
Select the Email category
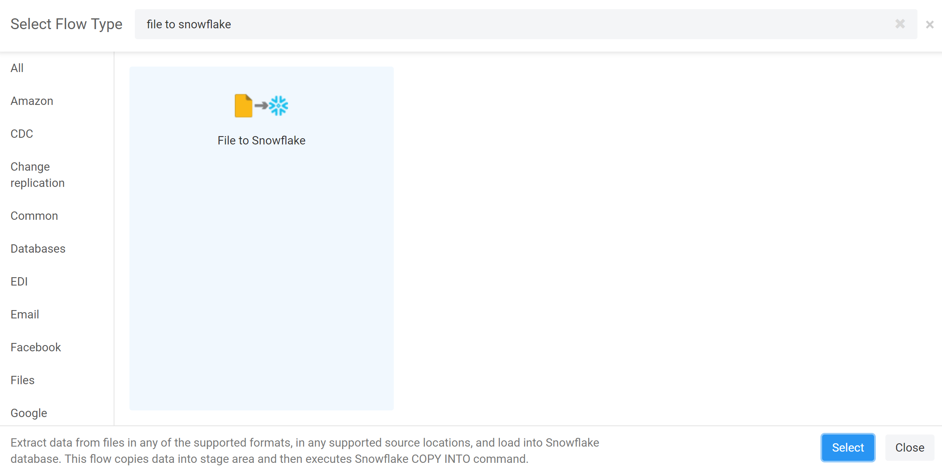coord(25,314)
